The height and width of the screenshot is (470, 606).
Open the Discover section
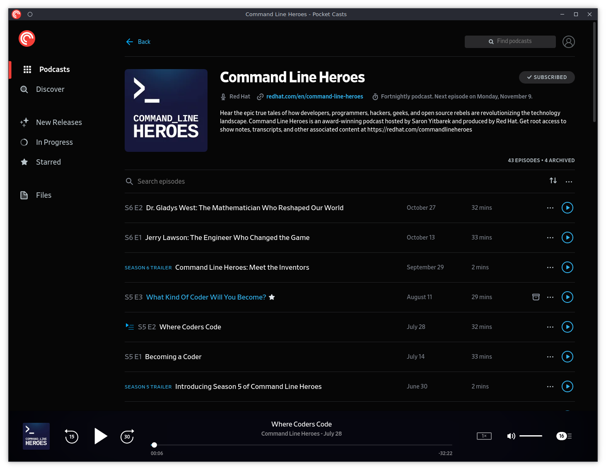(50, 89)
